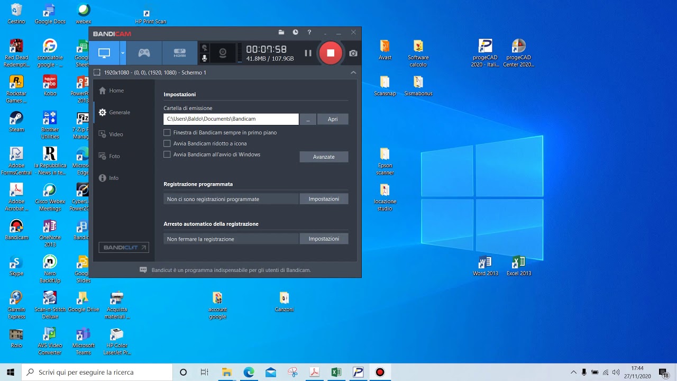
Task: Click the output folder path field
Action: 231,119
